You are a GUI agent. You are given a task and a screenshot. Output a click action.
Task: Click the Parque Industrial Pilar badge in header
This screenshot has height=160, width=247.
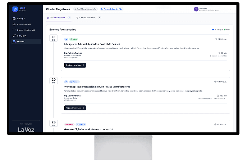coord(111,9)
